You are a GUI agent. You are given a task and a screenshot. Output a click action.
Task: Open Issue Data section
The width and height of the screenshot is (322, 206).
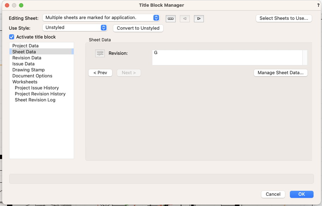[x=23, y=64]
